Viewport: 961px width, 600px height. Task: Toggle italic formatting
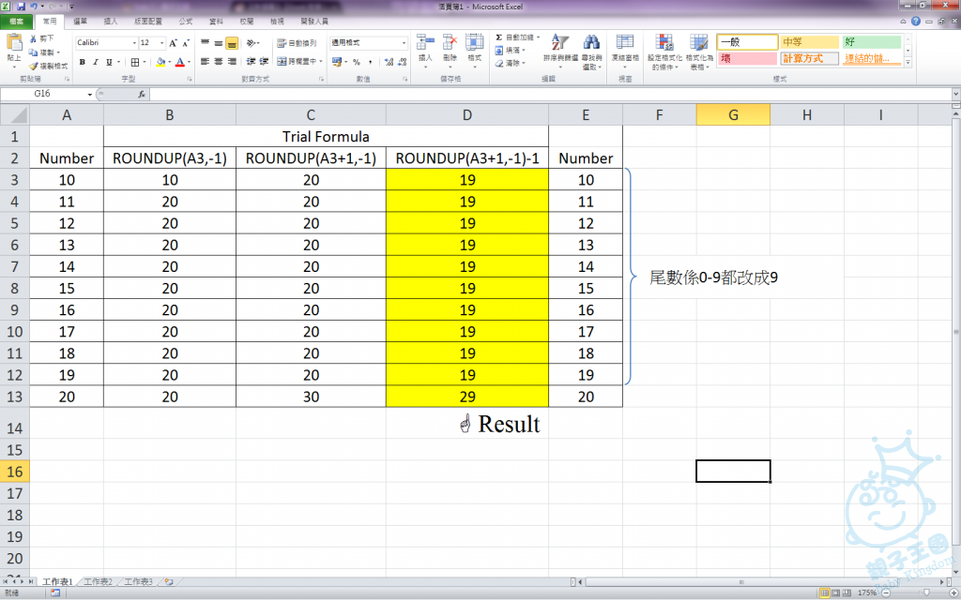click(96, 62)
